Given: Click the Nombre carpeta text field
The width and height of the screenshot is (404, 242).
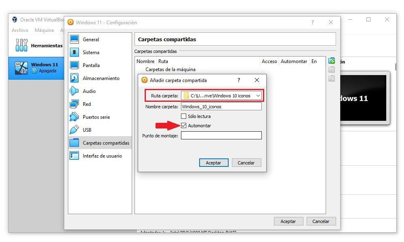Looking at the screenshot, I should point(221,106).
